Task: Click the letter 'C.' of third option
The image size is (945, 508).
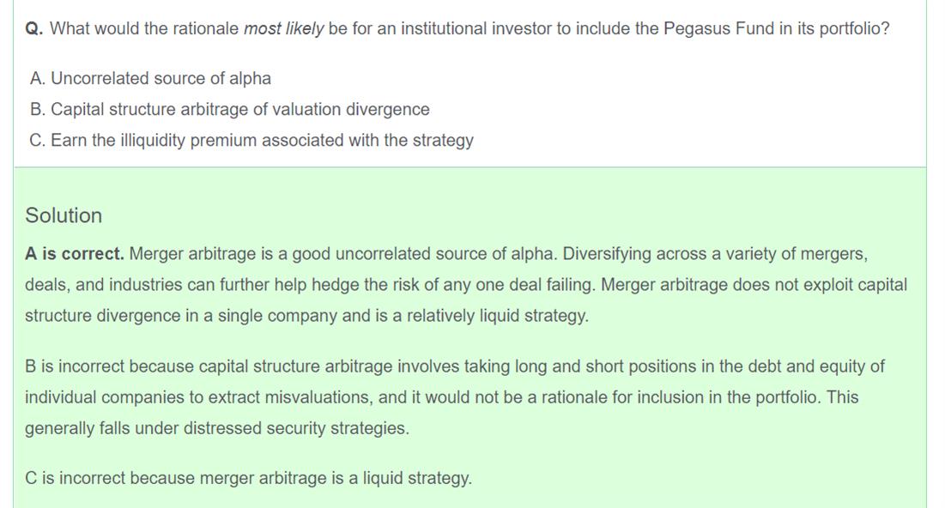Action: pyautogui.click(x=38, y=141)
